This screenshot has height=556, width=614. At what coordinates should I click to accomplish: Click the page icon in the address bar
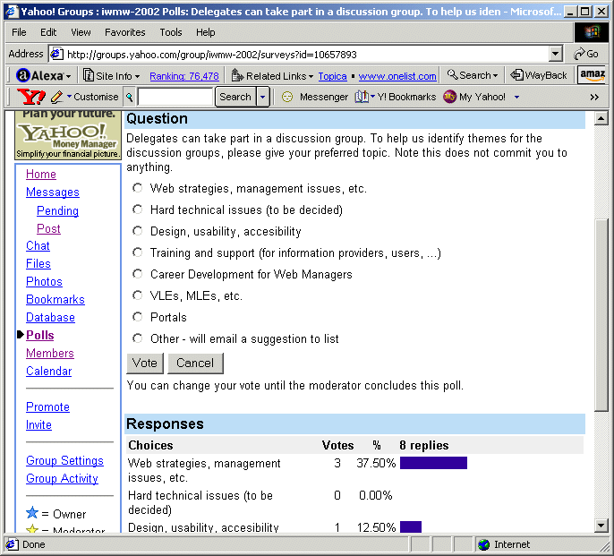57,54
